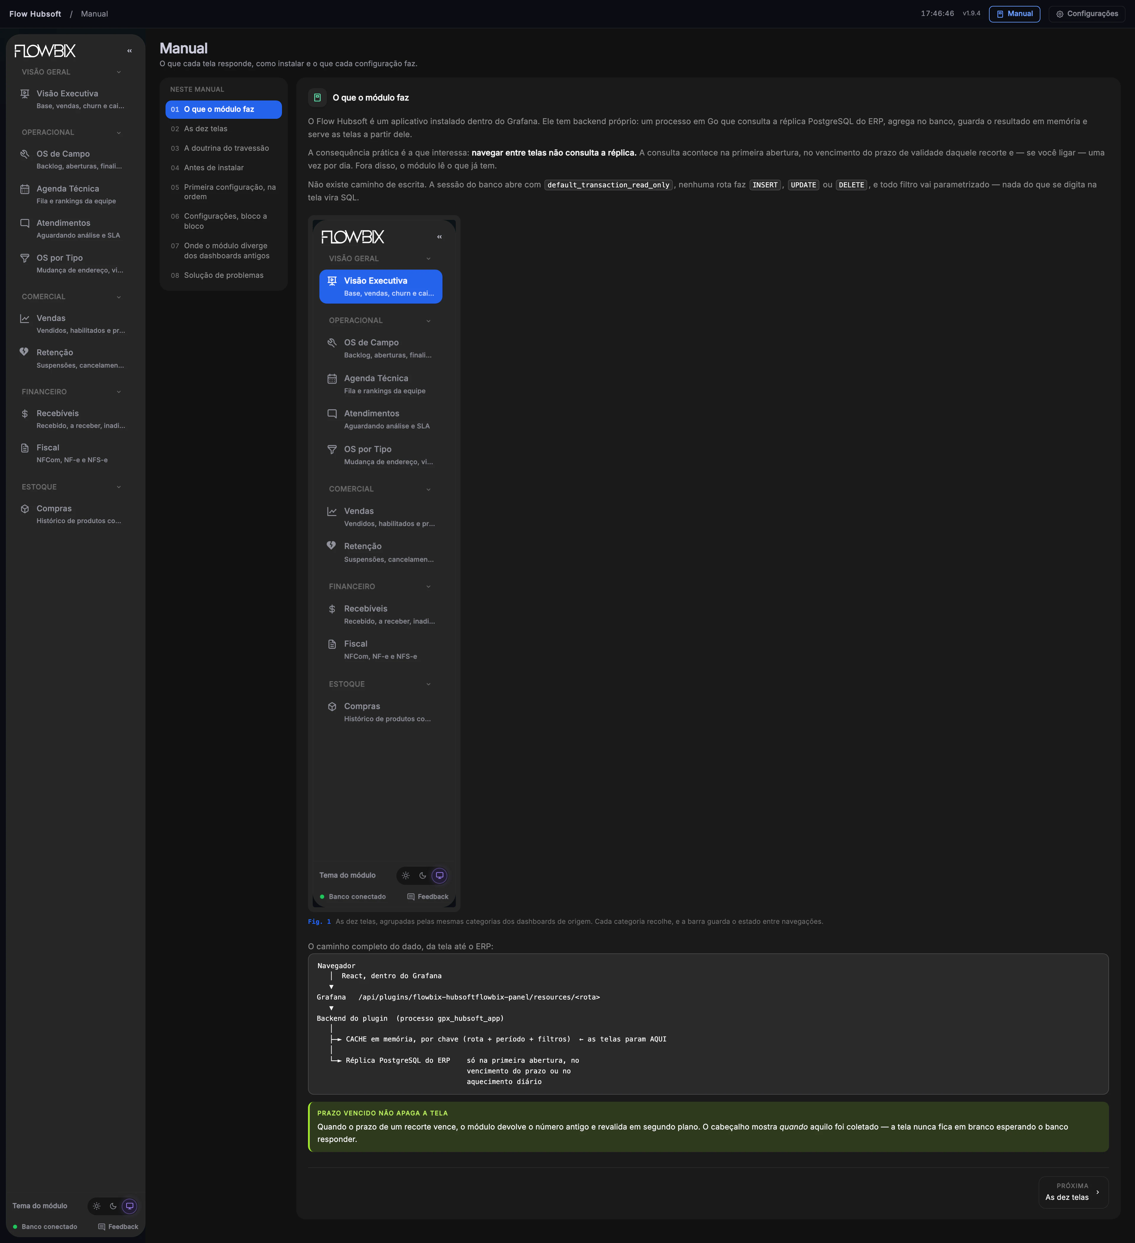Go to the next page 'As dez telas'
The image size is (1135, 1243).
click(x=1073, y=1192)
